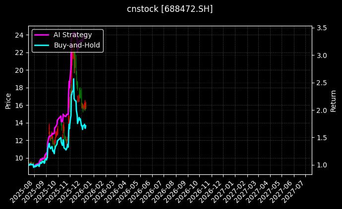Viewport: 342px width, 209px height.
Task: Click the magenta AI Strategy legend line
Action: tap(41, 35)
